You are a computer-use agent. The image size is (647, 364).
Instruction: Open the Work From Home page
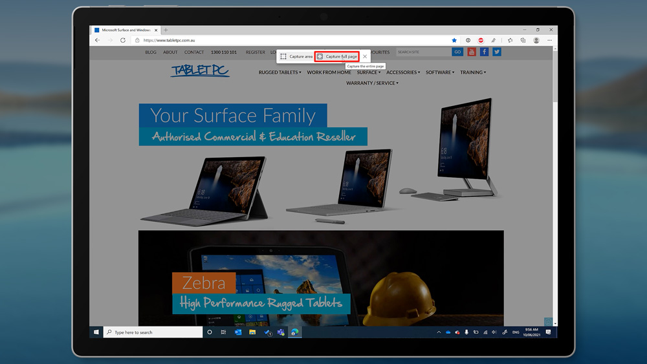[x=329, y=72]
